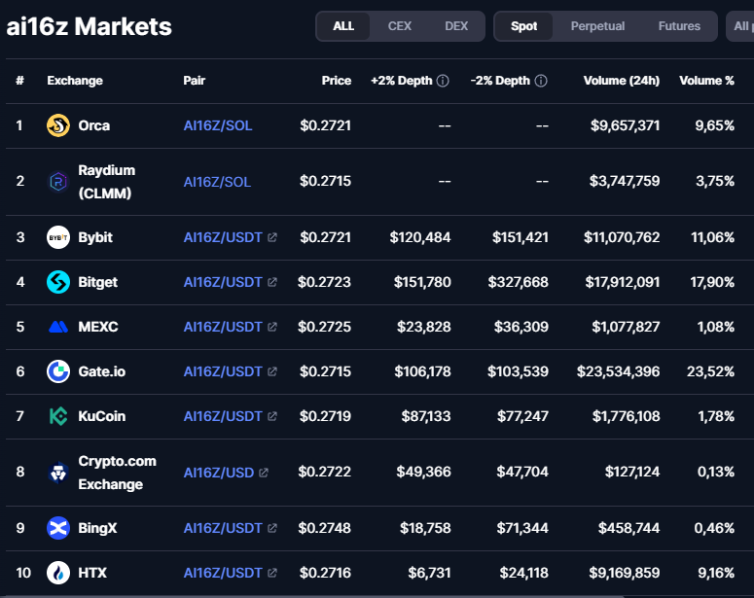The width and height of the screenshot is (754, 598).
Task: Click the BingX exchange name
Action: point(97,528)
